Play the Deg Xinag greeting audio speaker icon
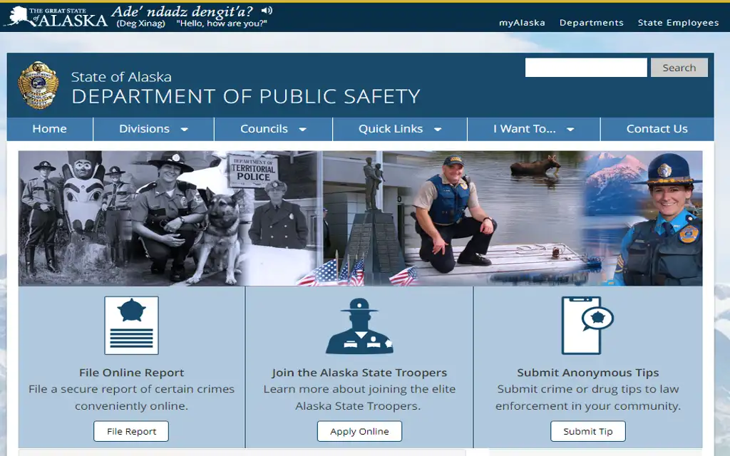This screenshot has height=456, width=730. [x=267, y=10]
